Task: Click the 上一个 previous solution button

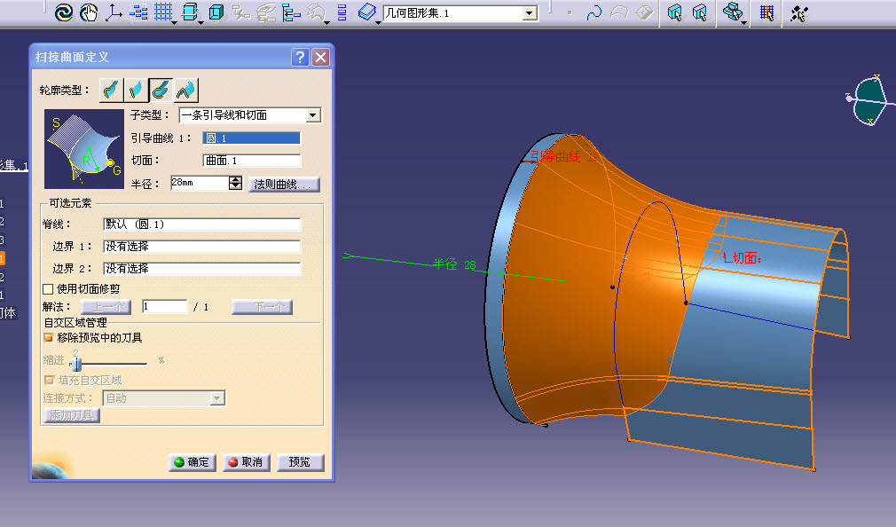Action: click(106, 307)
